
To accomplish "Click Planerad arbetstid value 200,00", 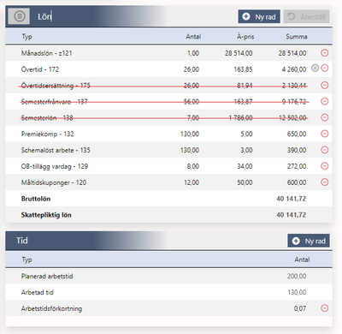I will point(297,276).
